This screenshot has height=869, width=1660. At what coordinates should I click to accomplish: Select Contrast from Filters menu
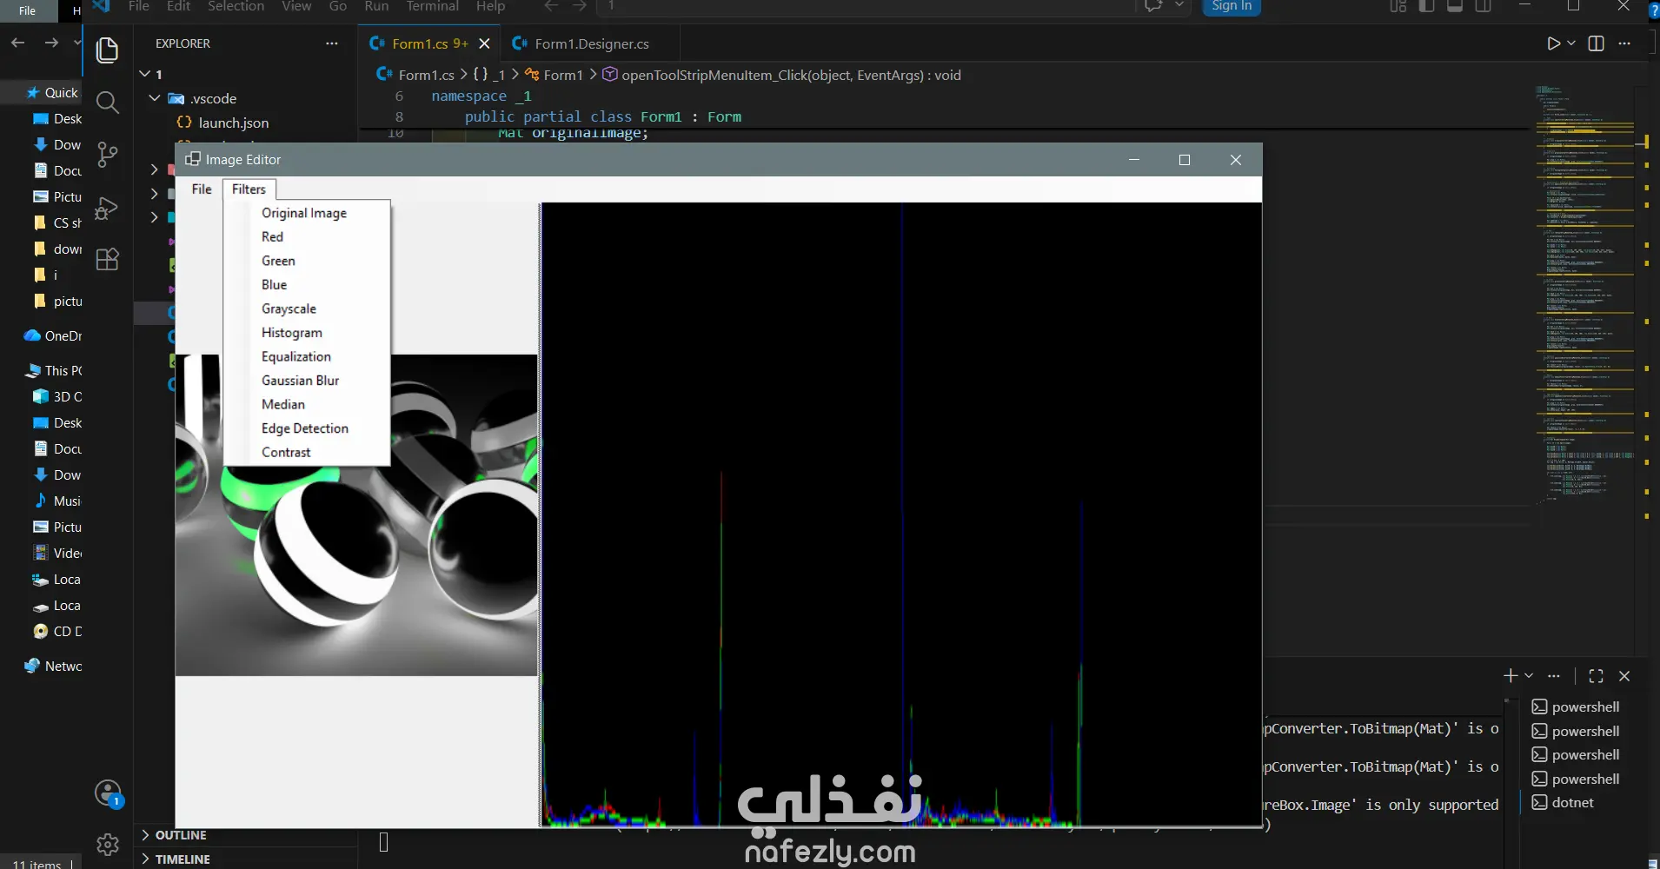pyautogui.click(x=285, y=452)
